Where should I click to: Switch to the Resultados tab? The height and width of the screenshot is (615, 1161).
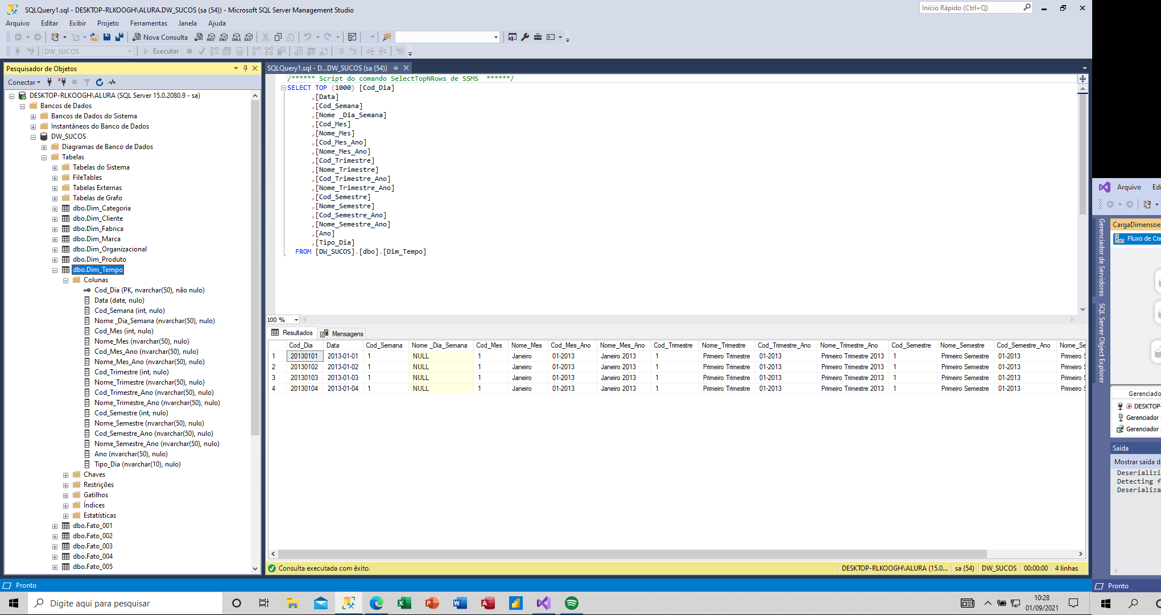pos(292,333)
